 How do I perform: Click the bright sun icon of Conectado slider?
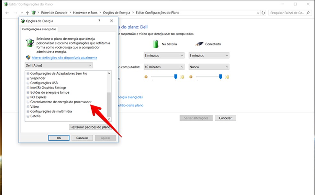(227, 77)
